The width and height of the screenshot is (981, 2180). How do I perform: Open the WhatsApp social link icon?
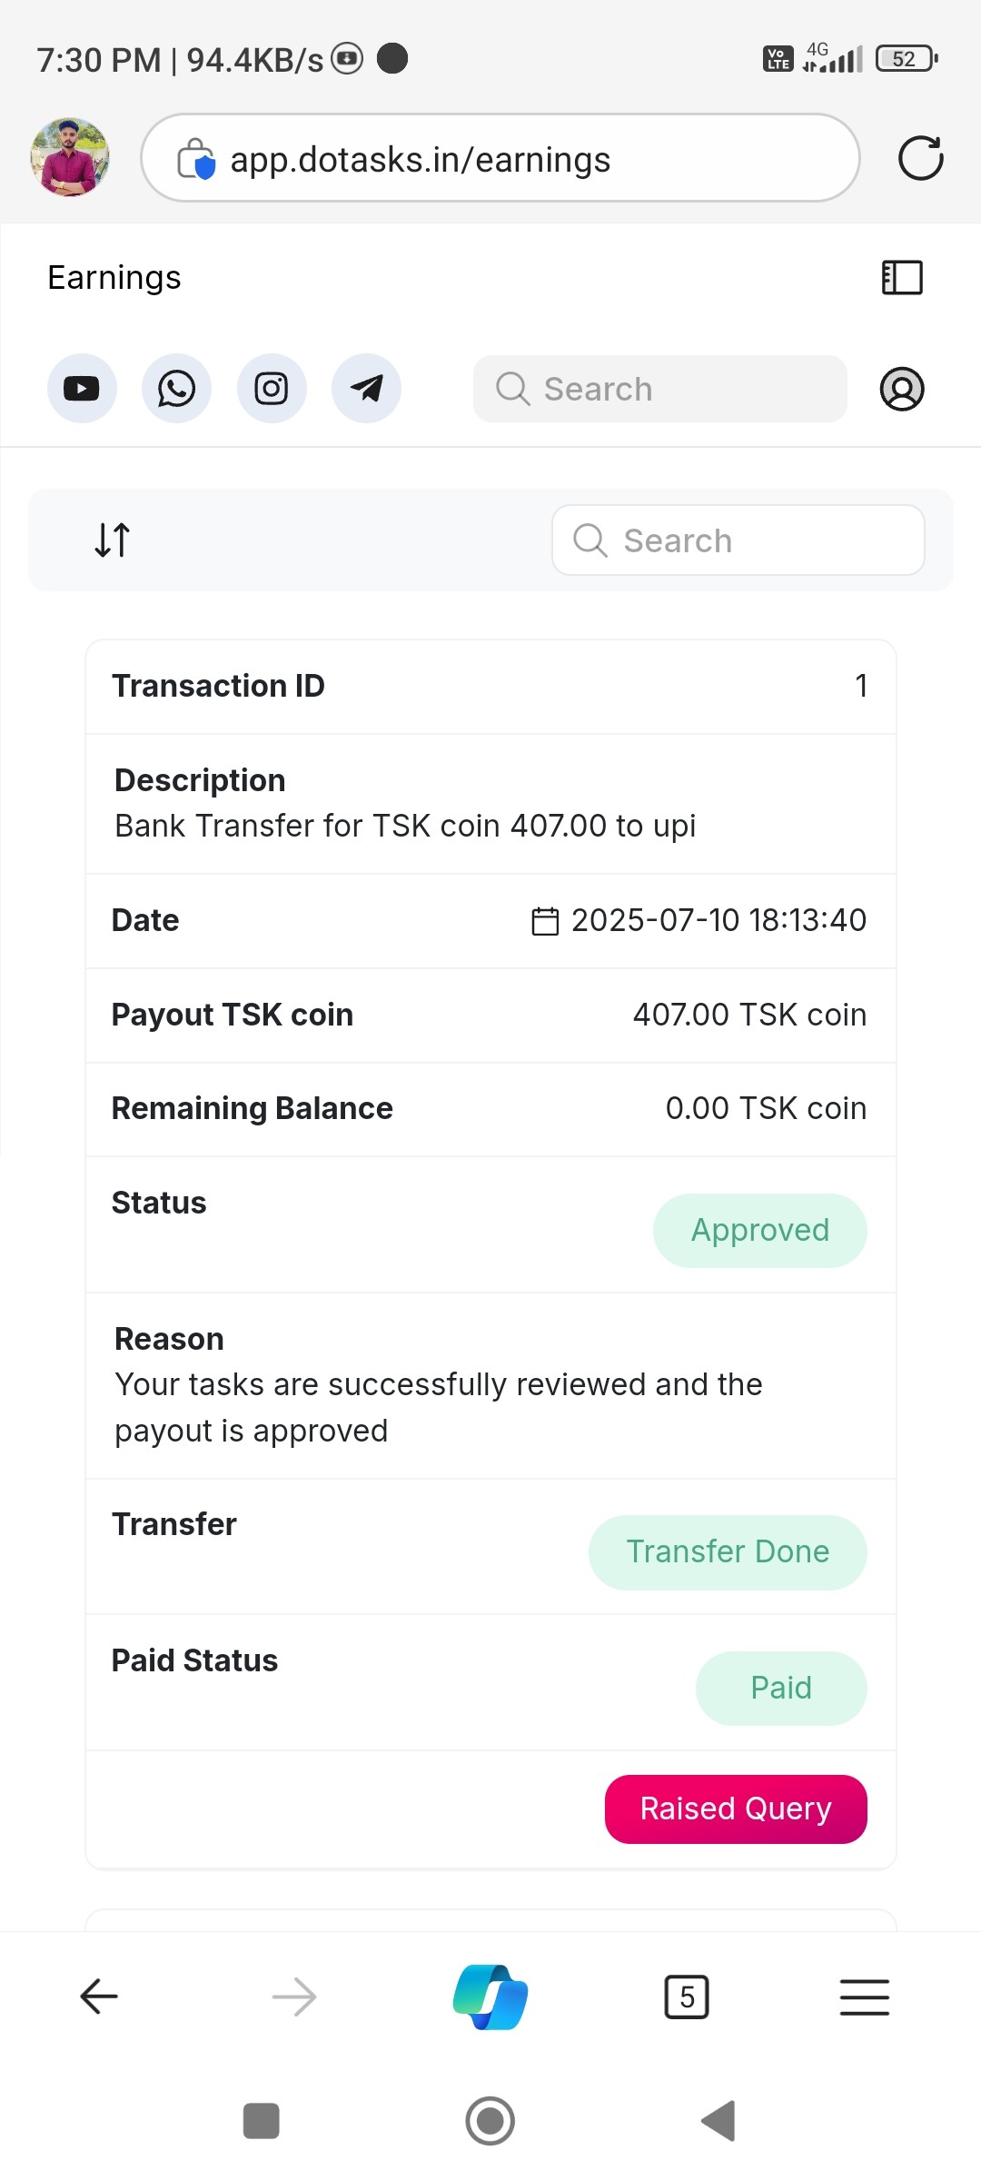[177, 389]
